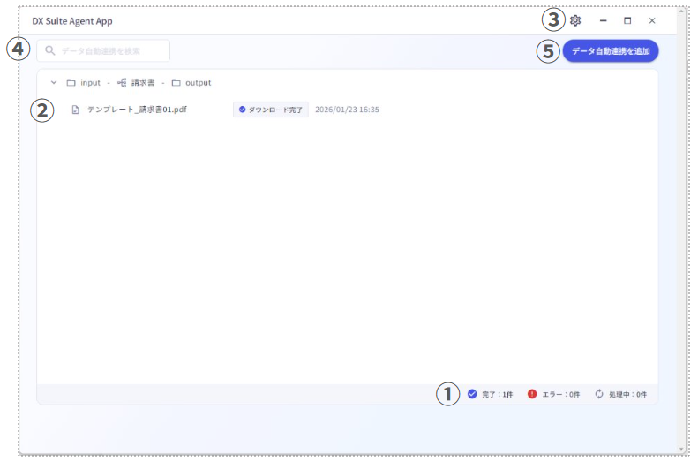The image size is (698, 462).
Task: Select file テンプレート_請求書01.pdf
Action: pyautogui.click(x=137, y=110)
